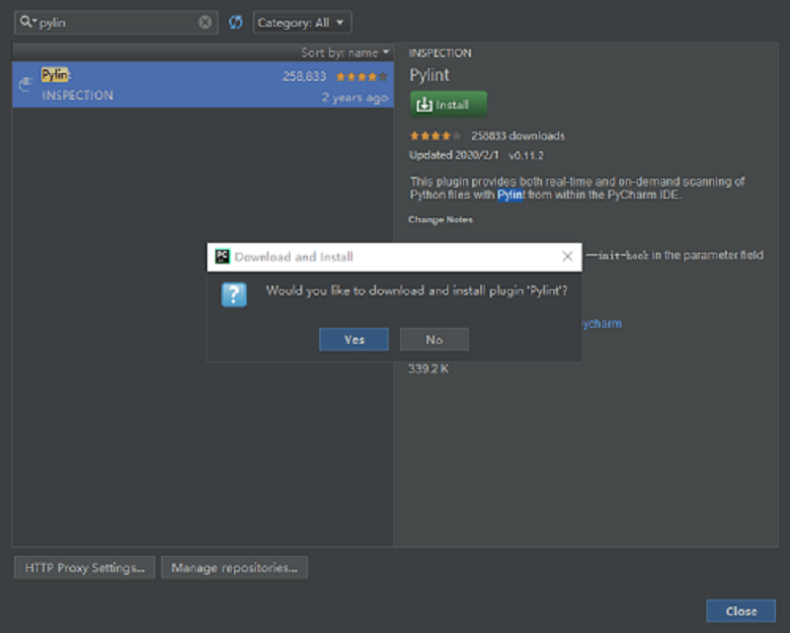Image resolution: width=790 pixels, height=633 pixels.
Task: Select the Pylint plugin row in list
Action: [x=202, y=85]
